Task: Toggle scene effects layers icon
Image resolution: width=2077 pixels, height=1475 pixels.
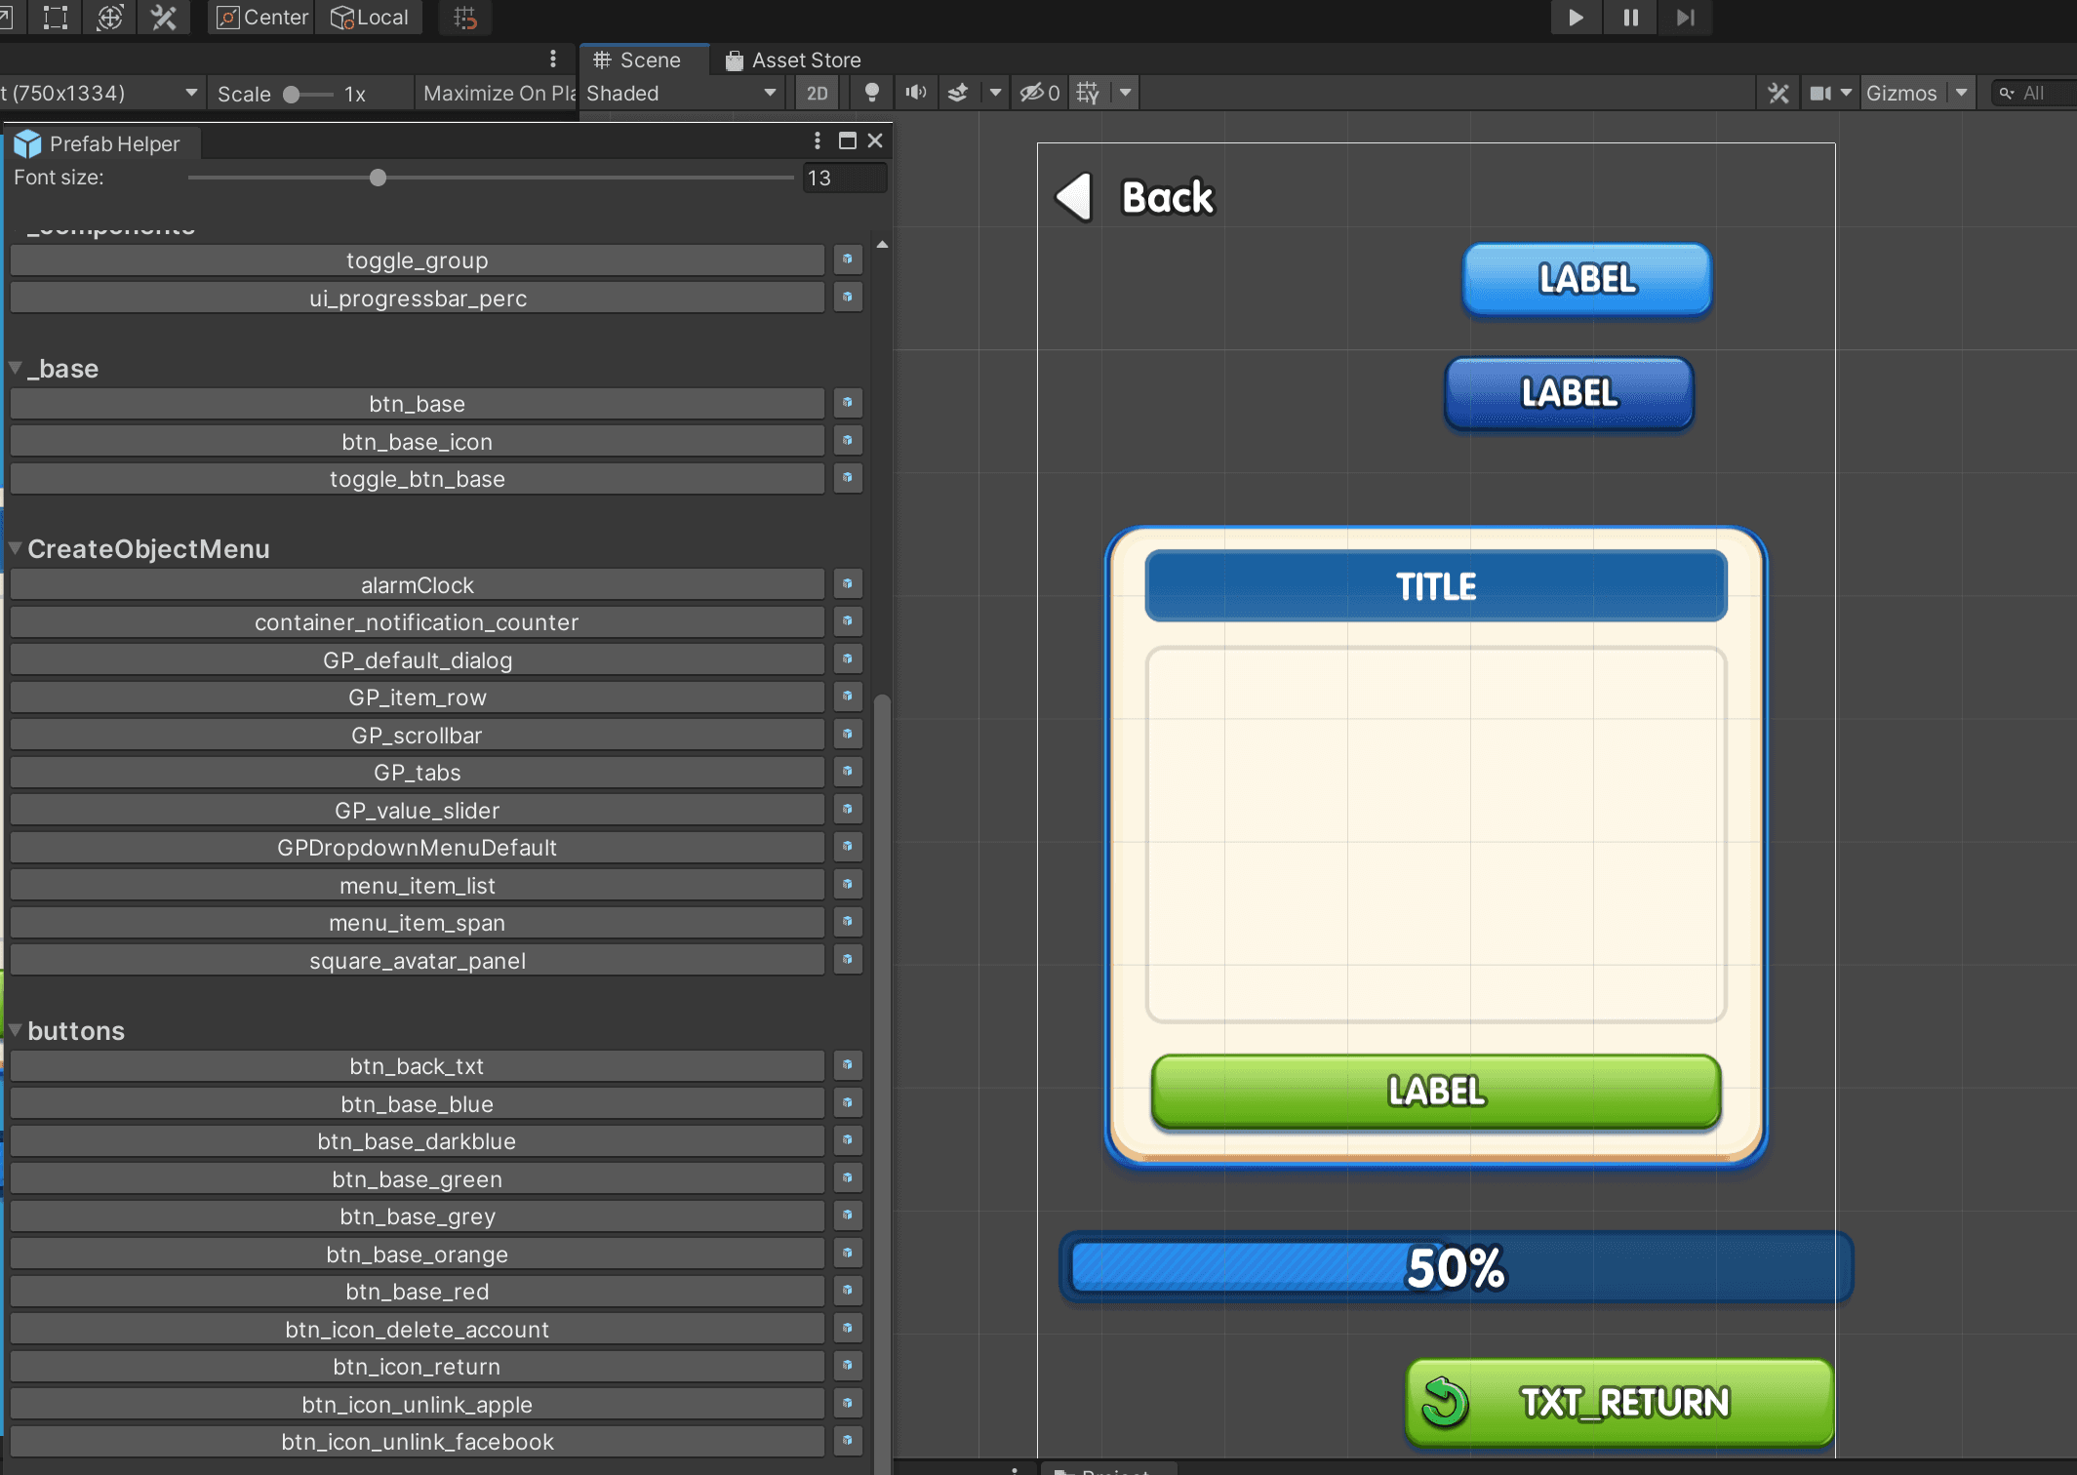Action: pos(959,94)
